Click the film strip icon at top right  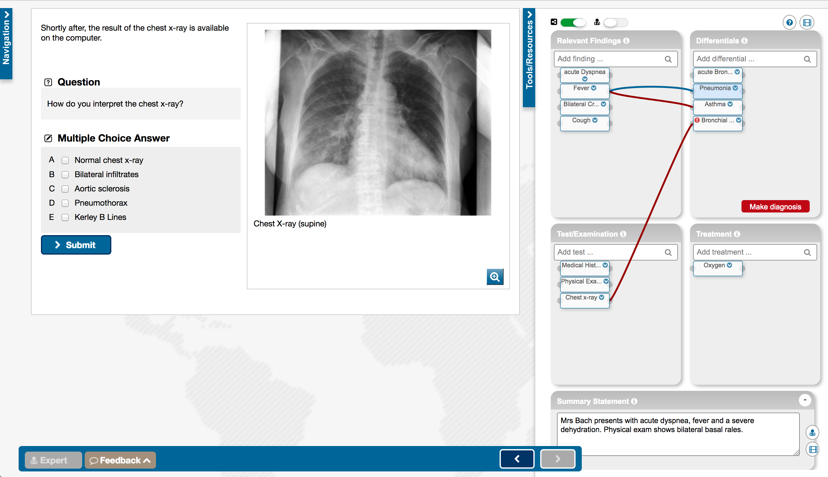807,23
